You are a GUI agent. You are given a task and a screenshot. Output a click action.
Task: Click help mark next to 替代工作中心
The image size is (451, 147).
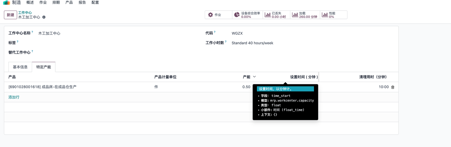[32, 52]
